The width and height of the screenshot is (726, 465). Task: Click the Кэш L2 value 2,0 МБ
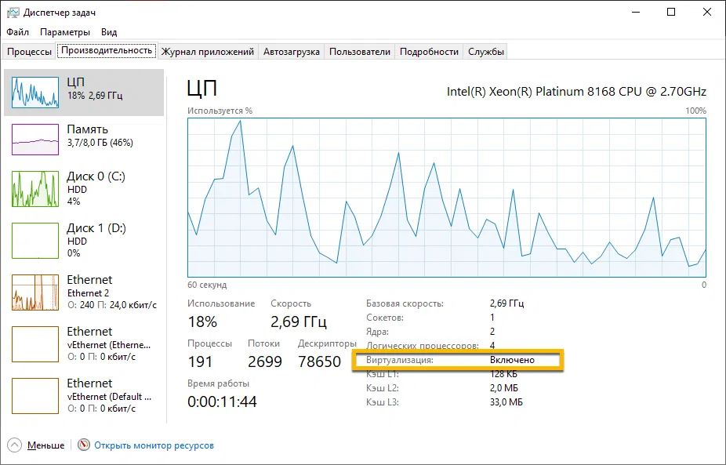coord(504,388)
